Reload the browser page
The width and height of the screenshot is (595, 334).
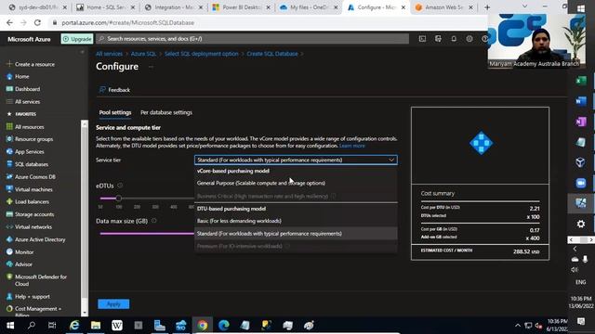coord(37,22)
